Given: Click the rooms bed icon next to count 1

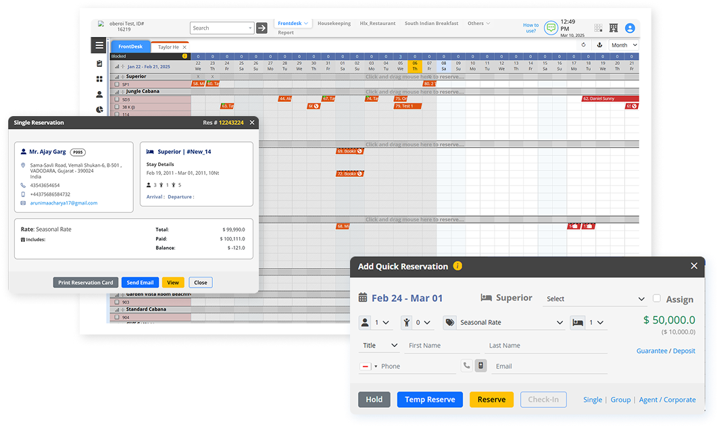Looking at the screenshot, I should tap(578, 323).
